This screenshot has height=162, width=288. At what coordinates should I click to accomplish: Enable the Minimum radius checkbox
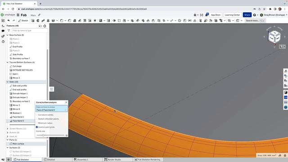[37, 123]
